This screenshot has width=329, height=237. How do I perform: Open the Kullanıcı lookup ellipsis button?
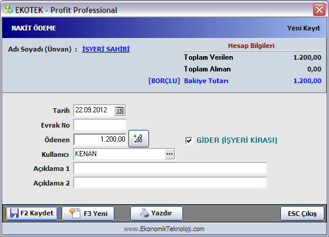[169, 154]
